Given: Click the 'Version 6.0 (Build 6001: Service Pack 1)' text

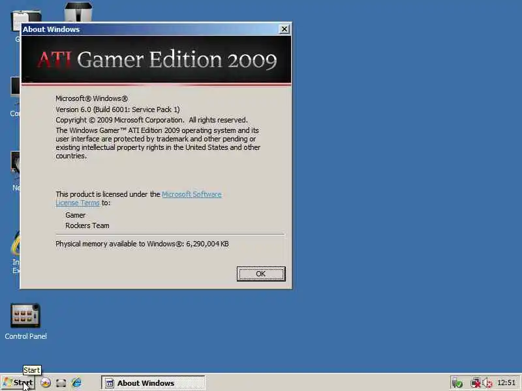Looking at the screenshot, I should (117, 109).
